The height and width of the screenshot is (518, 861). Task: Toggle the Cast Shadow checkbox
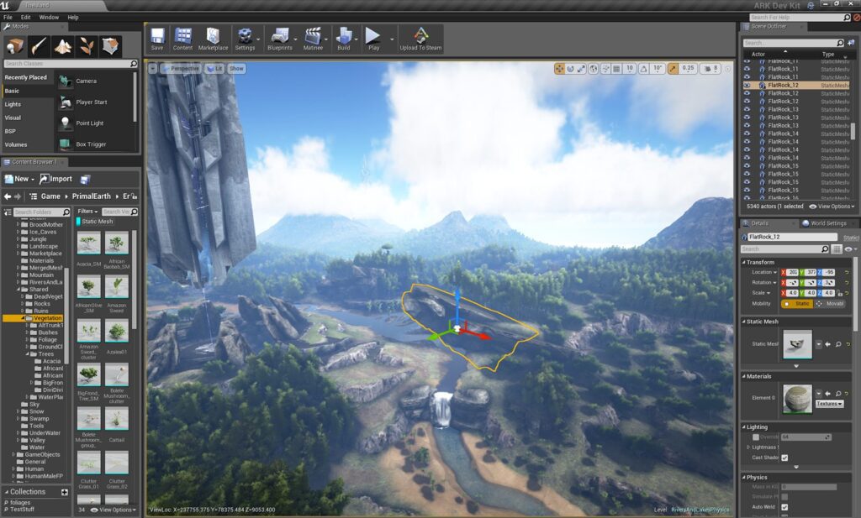click(784, 458)
